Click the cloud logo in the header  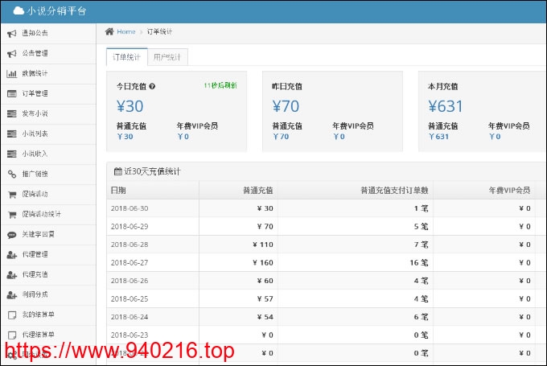[x=19, y=10]
